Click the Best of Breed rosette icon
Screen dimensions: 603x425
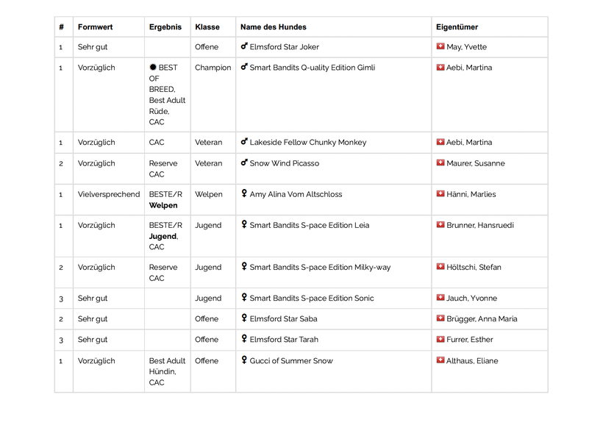(x=153, y=67)
